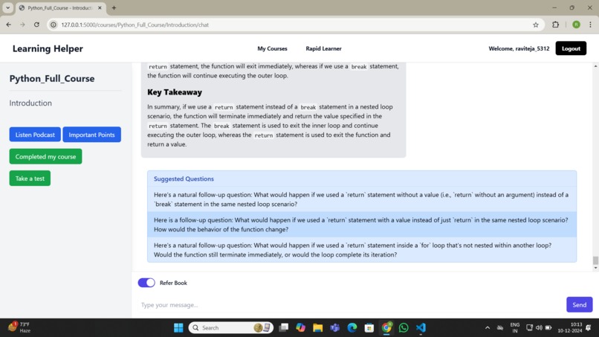Open Rapid Learner navigation link
The width and height of the screenshot is (599, 337).
click(323, 48)
